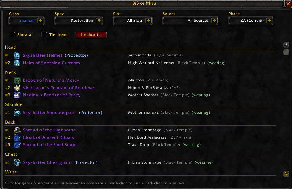The width and height of the screenshot is (292, 189).
Task: Click the Skyshatter Helmet item icon
Action: 17,55
